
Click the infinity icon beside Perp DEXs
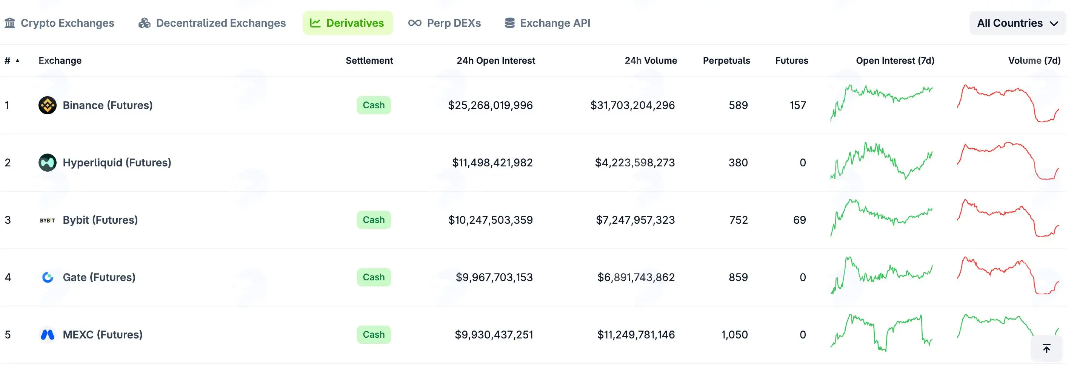point(415,23)
